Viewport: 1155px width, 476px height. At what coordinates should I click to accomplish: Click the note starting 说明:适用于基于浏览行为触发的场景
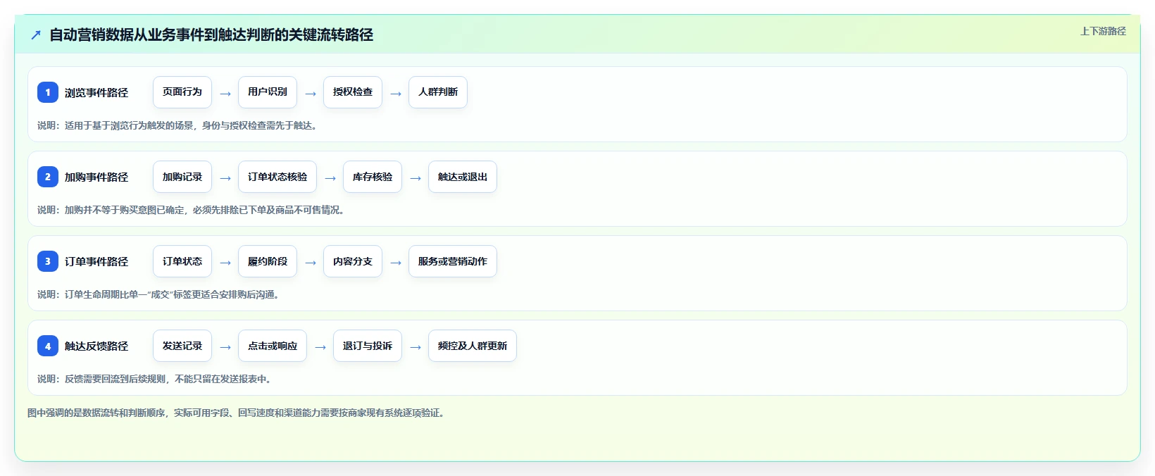point(178,125)
